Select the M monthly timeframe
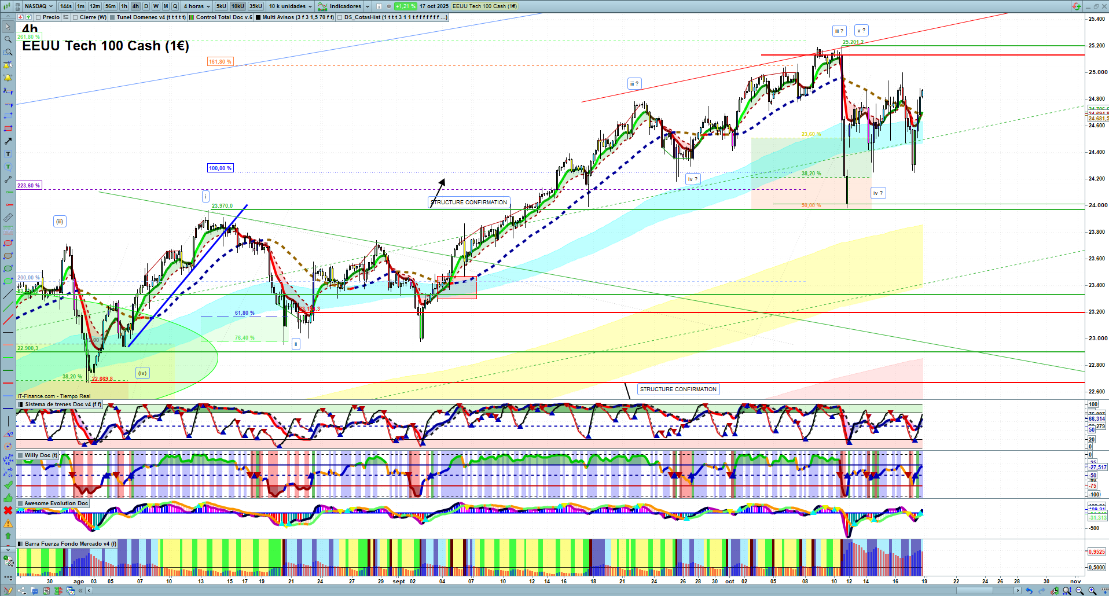Viewport: 1109px width, 596px height. click(166, 6)
